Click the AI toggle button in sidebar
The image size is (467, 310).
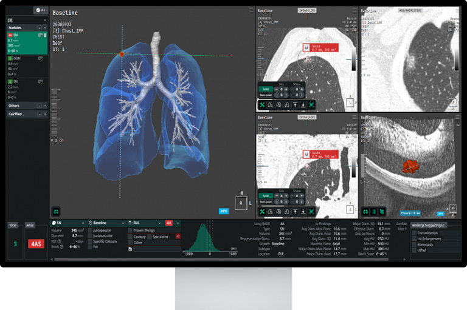click(41, 10)
